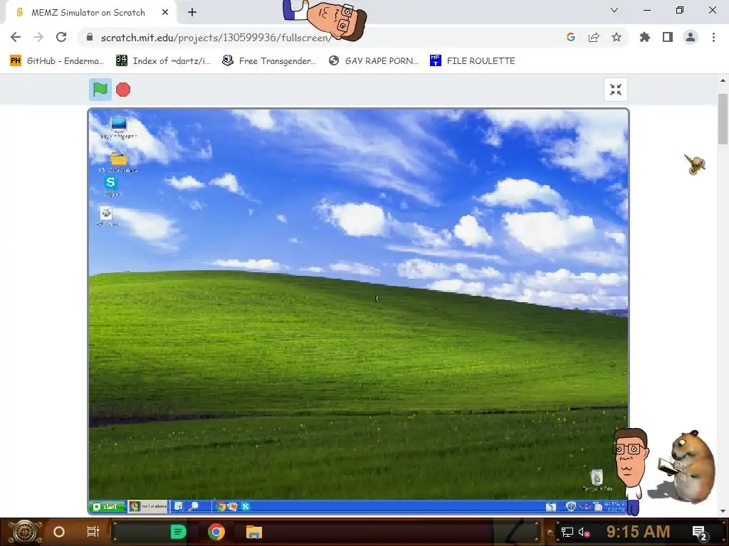
Task: Open Task View on the taskbar
Action: coord(93,532)
